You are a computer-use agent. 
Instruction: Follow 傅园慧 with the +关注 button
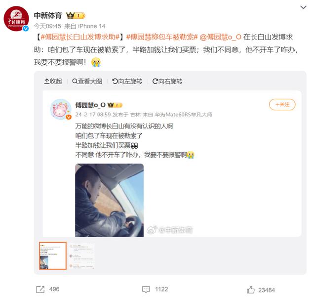[282, 104]
